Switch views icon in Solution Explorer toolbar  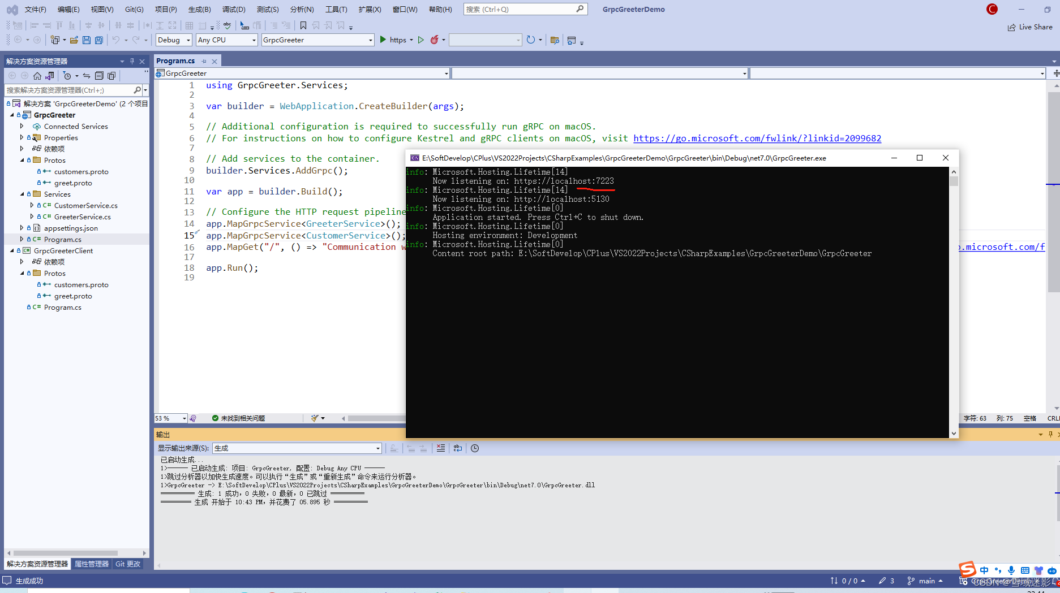(x=50, y=76)
